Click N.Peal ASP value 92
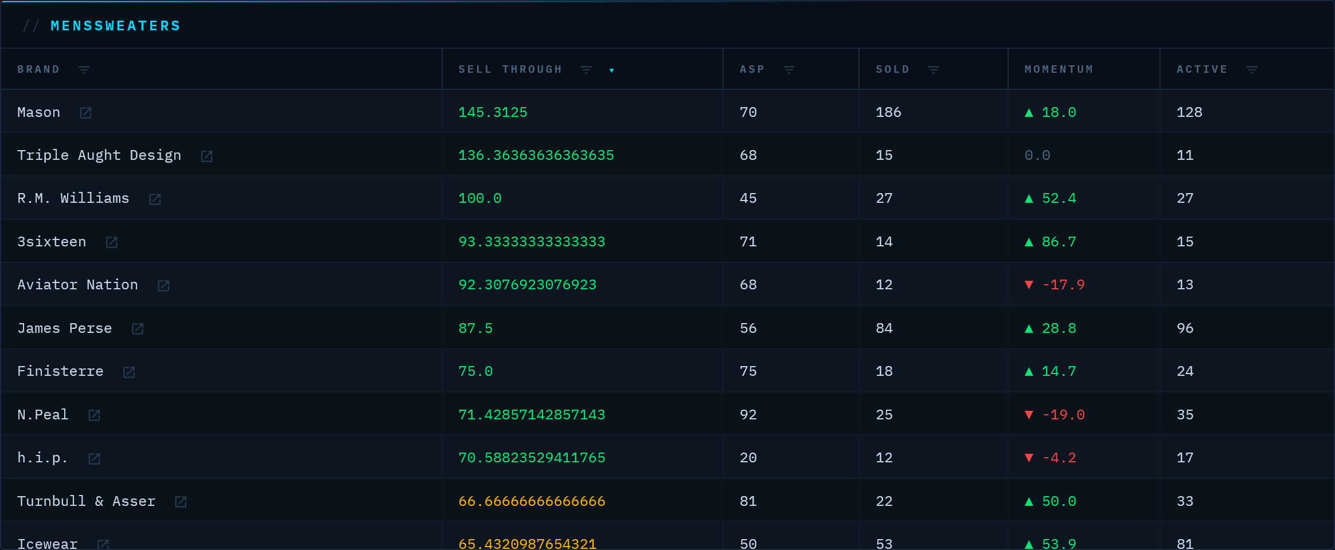The width and height of the screenshot is (1335, 550). (748, 415)
